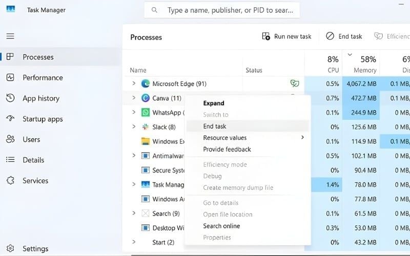Open the Startup apps page
Screen dimensions: 410x256
pyautogui.click(x=60, y=119)
